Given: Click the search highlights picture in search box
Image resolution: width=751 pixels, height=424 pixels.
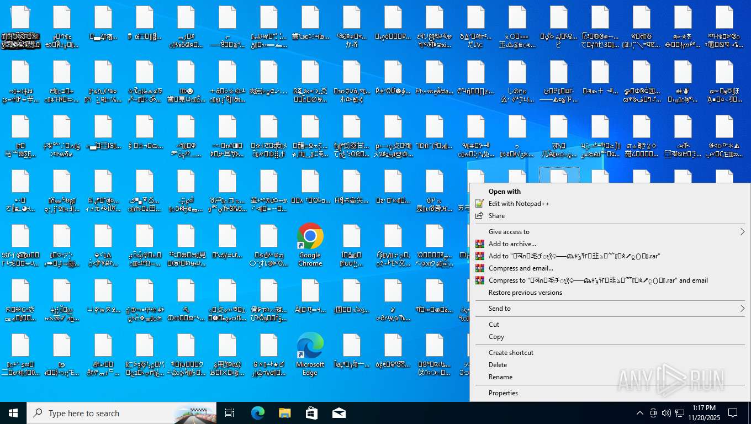Looking at the screenshot, I should coord(194,414).
